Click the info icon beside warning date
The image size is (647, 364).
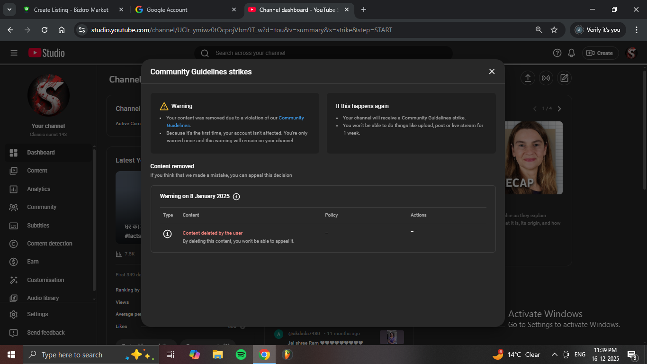pos(236,197)
